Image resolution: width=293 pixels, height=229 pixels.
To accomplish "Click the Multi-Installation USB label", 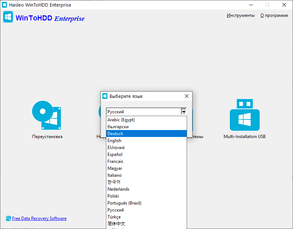I will pos(245,137).
